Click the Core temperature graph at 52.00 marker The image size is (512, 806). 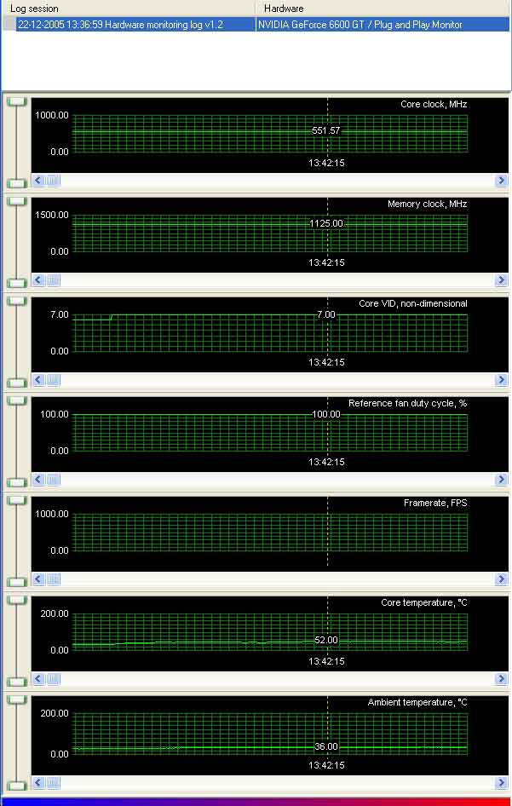[x=326, y=640]
